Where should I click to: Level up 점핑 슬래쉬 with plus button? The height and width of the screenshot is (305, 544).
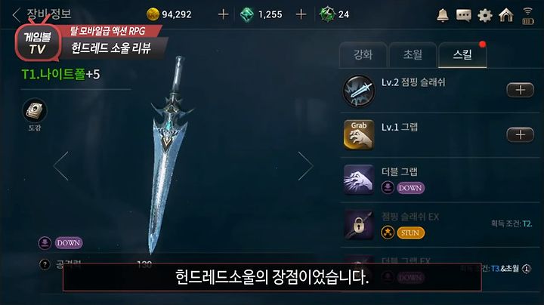520,90
